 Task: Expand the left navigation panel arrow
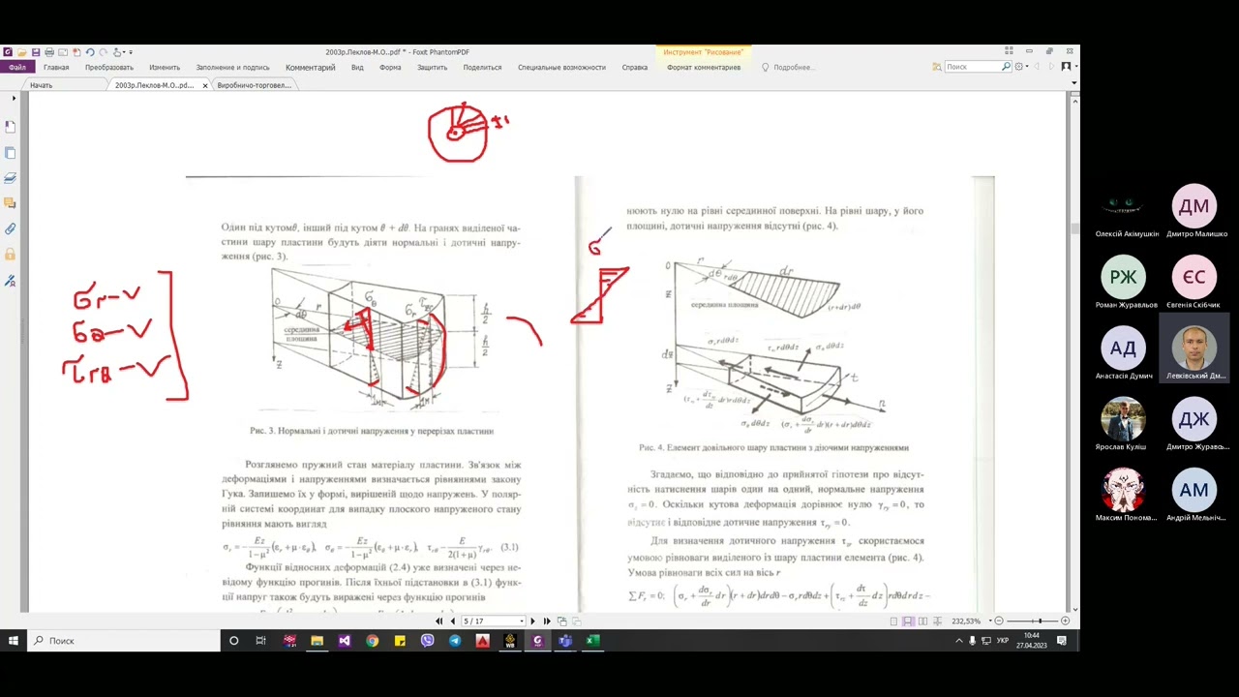pos(14,98)
